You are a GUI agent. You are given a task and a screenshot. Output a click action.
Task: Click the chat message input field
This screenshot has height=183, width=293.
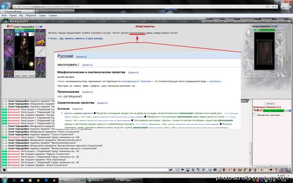click(87, 170)
